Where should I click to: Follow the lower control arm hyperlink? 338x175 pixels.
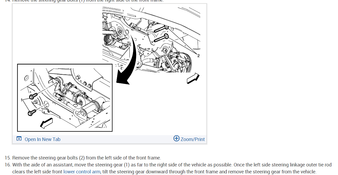click(82, 172)
